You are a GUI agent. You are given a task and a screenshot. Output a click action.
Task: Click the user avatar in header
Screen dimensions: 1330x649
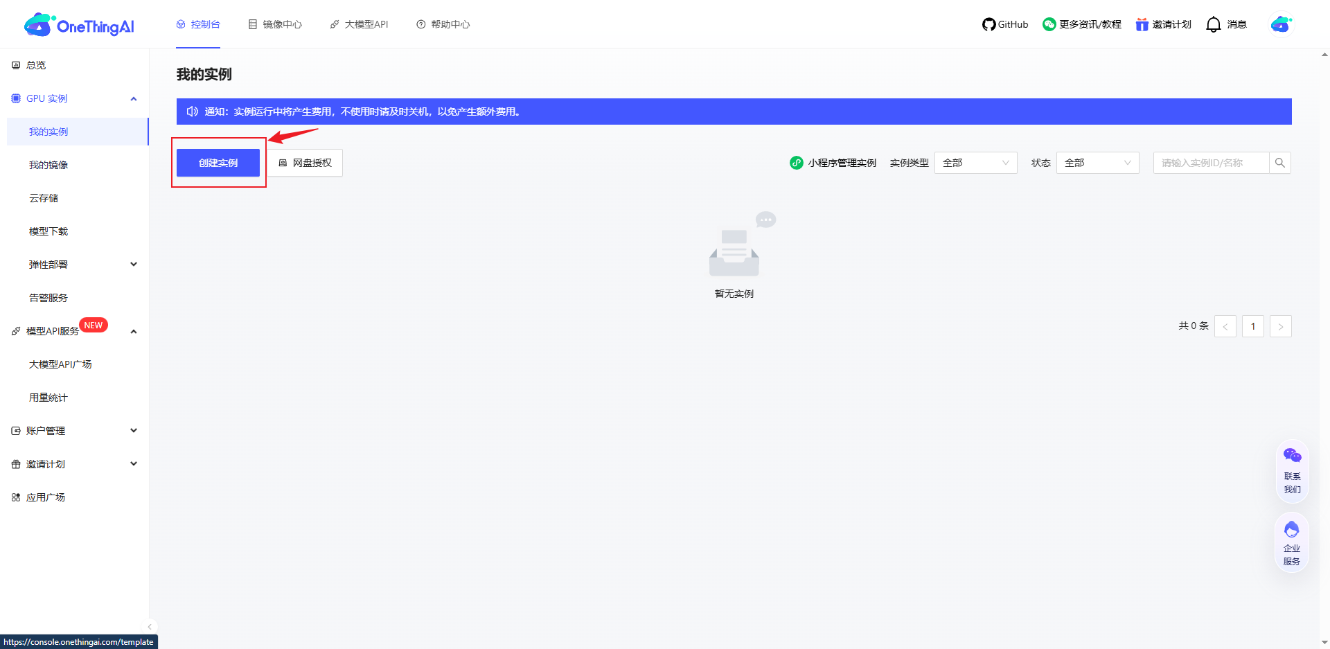coord(1282,24)
